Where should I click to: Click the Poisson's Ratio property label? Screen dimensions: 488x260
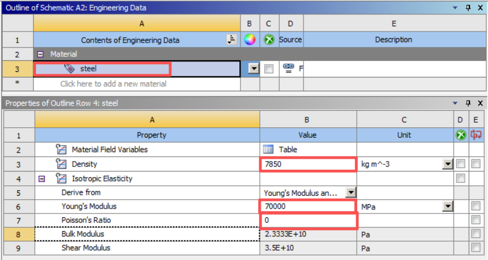(x=86, y=220)
